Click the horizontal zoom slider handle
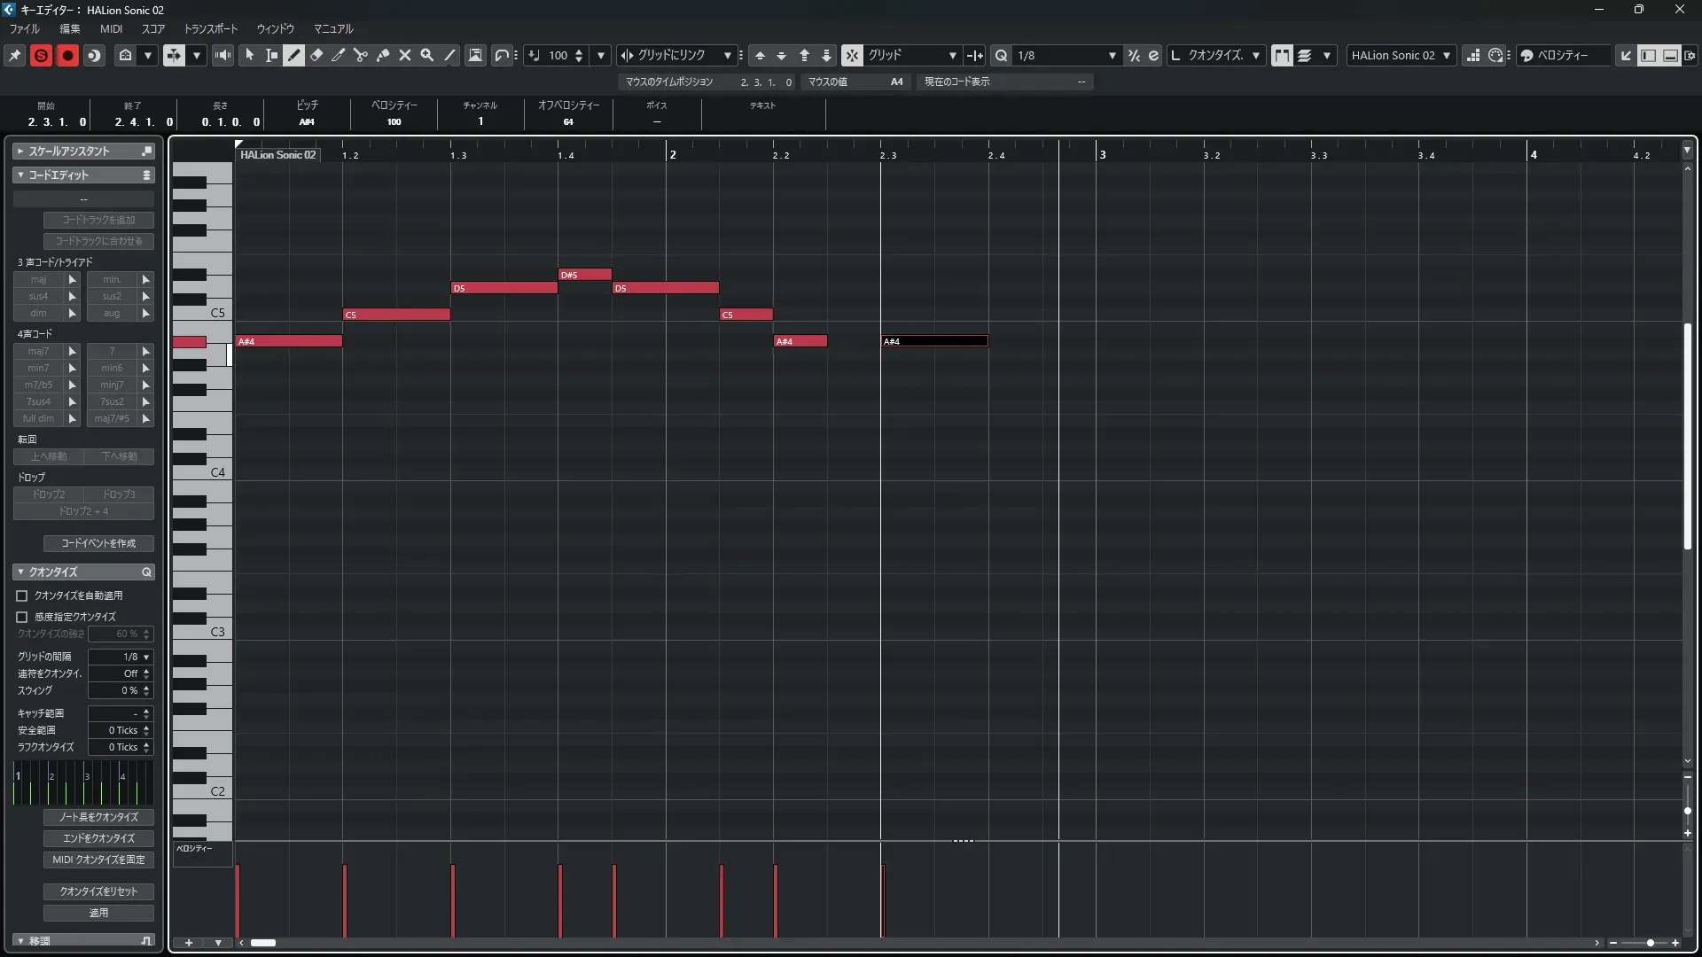This screenshot has width=1702, height=957. pos(1650,943)
